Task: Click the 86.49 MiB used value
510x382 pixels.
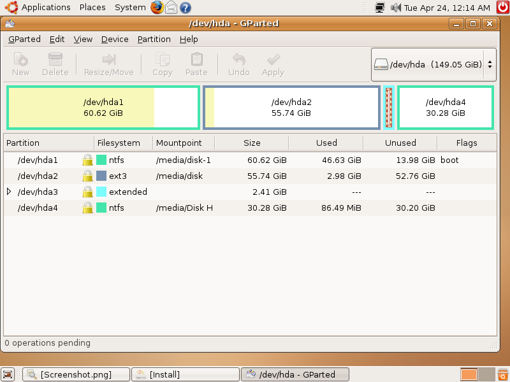Action: 341,208
